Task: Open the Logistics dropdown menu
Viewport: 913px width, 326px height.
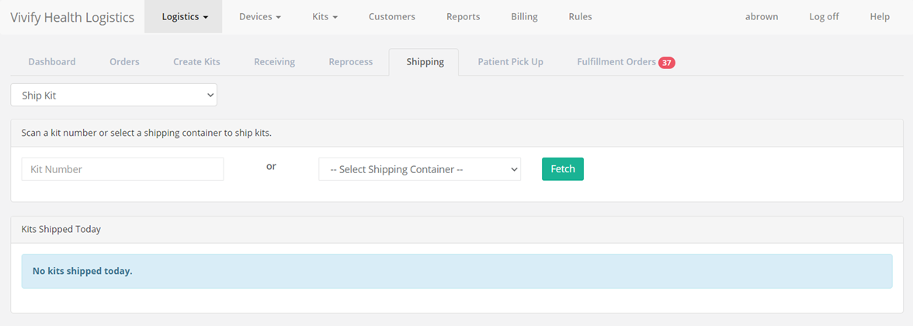Action: (185, 17)
